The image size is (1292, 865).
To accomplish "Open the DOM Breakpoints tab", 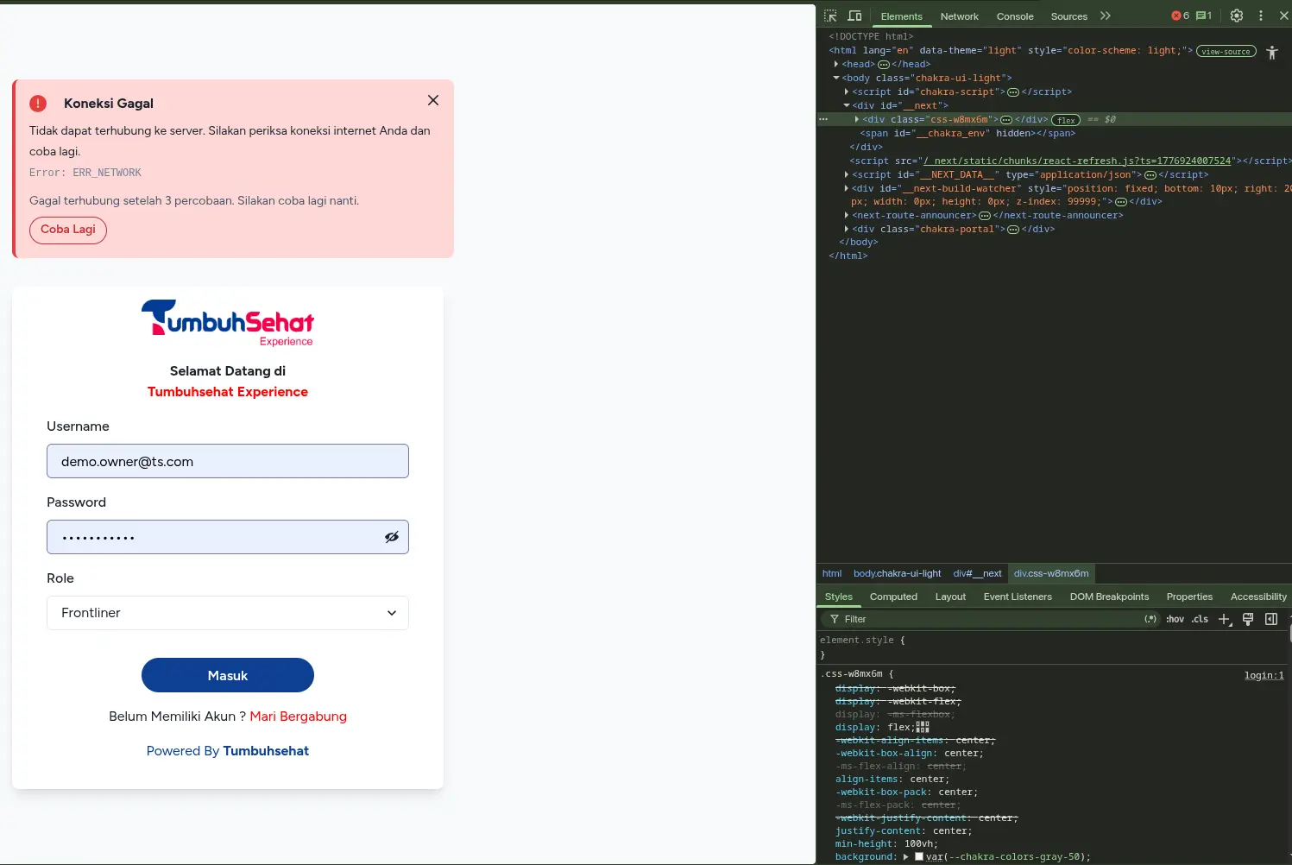I will [1109, 597].
